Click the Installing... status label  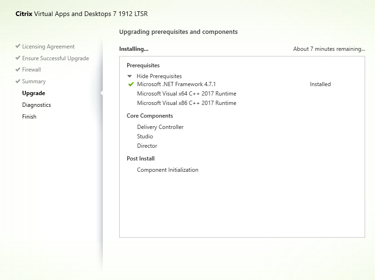tap(134, 49)
